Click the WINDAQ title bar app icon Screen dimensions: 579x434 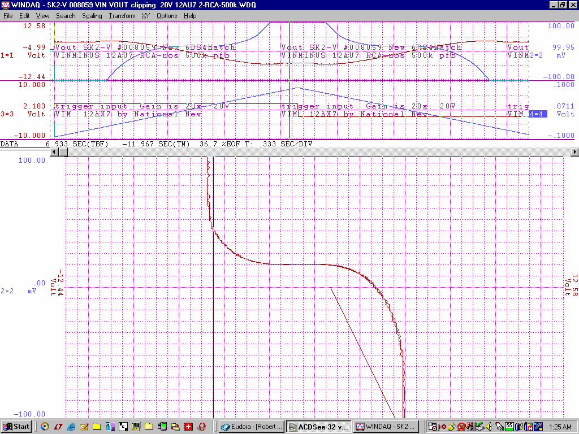tap(6, 5)
